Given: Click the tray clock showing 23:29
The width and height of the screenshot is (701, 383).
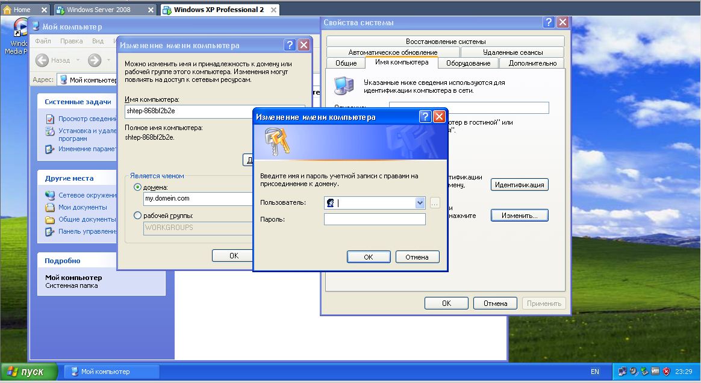Looking at the screenshot, I should pos(684,372).
